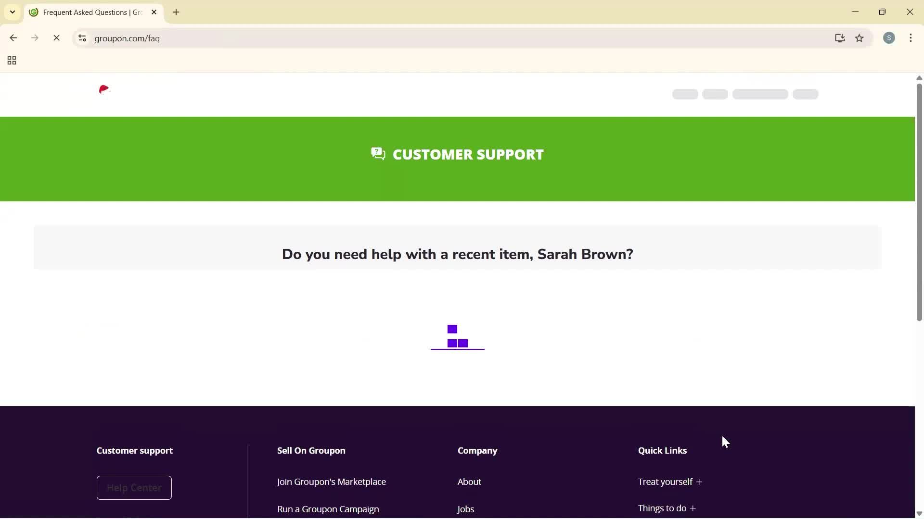Bookmark this page using the star icon
924x519 pixels.
(x=860, y=38)
